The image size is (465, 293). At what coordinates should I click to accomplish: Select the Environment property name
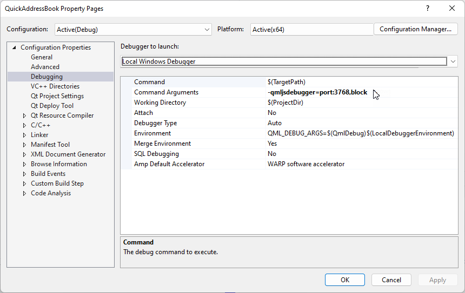point(152,133)
